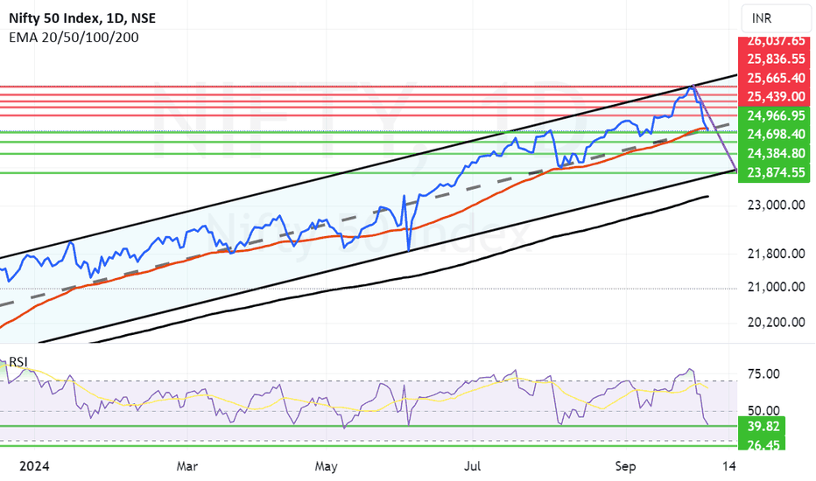Screen dimensions: 816x481
Task: Select the RSI indicator label
Action: [x=18, y=362]
